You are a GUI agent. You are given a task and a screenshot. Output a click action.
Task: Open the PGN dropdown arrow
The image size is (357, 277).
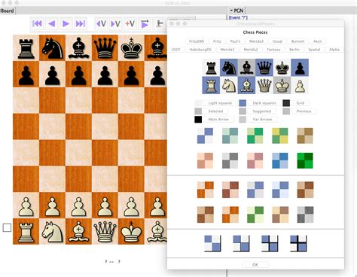coord(231,11)
